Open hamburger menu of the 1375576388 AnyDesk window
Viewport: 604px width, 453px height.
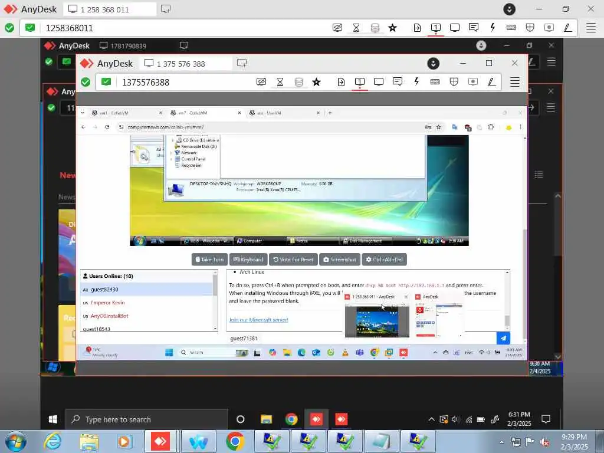click(x=514, y=82)
